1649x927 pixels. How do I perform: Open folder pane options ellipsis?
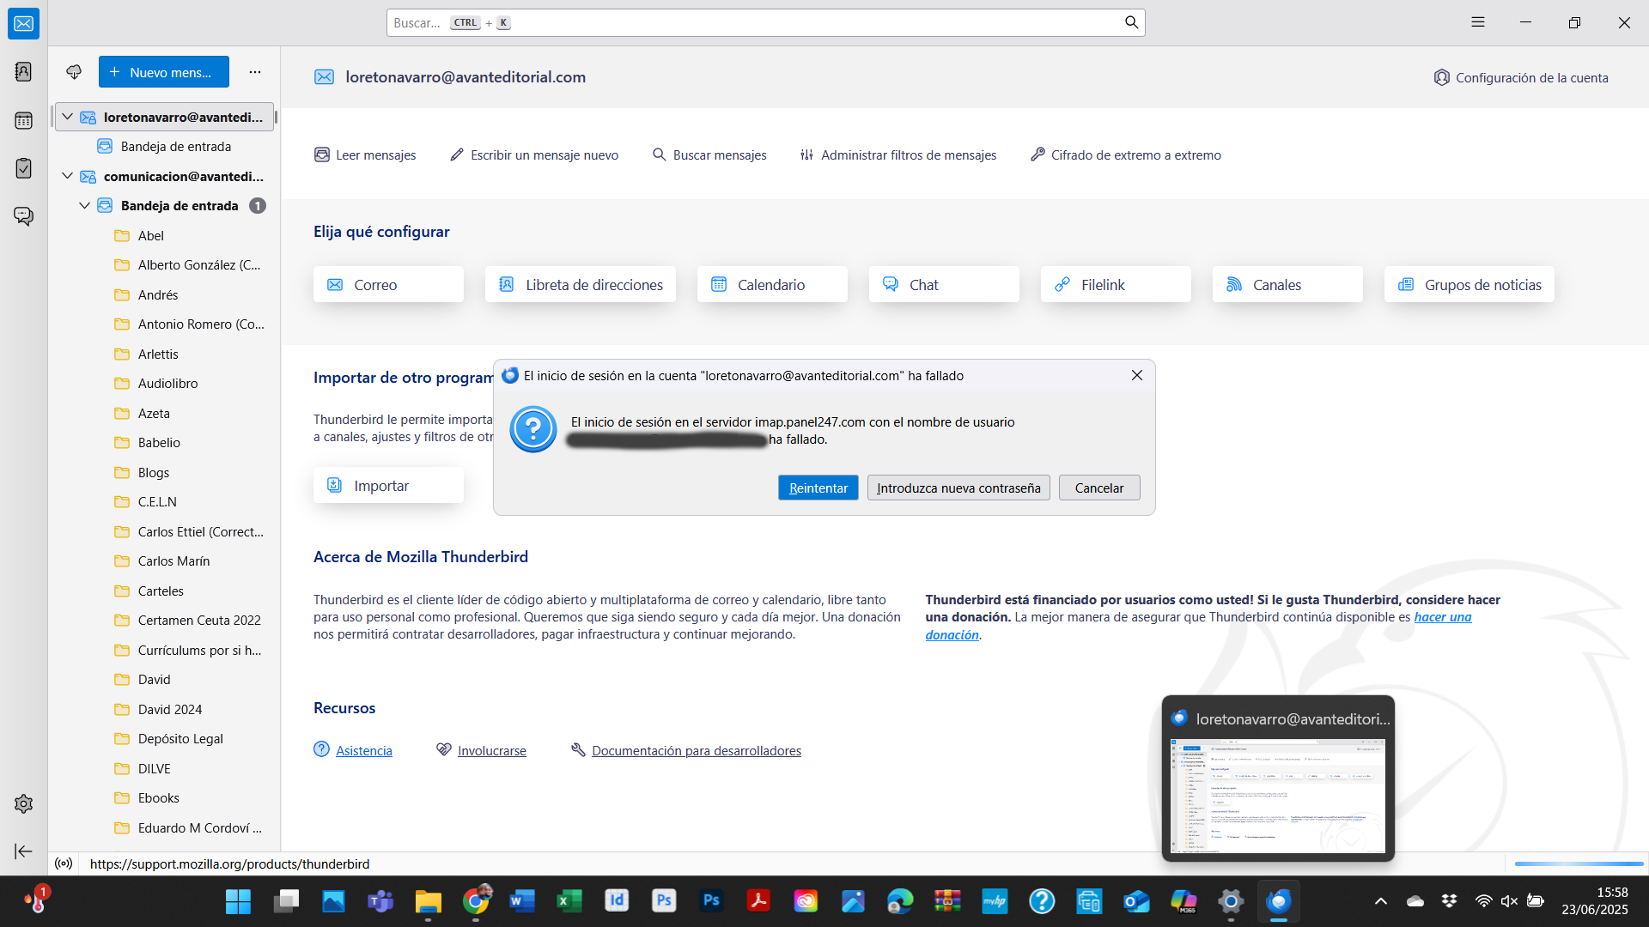click(x=255, y=72)
